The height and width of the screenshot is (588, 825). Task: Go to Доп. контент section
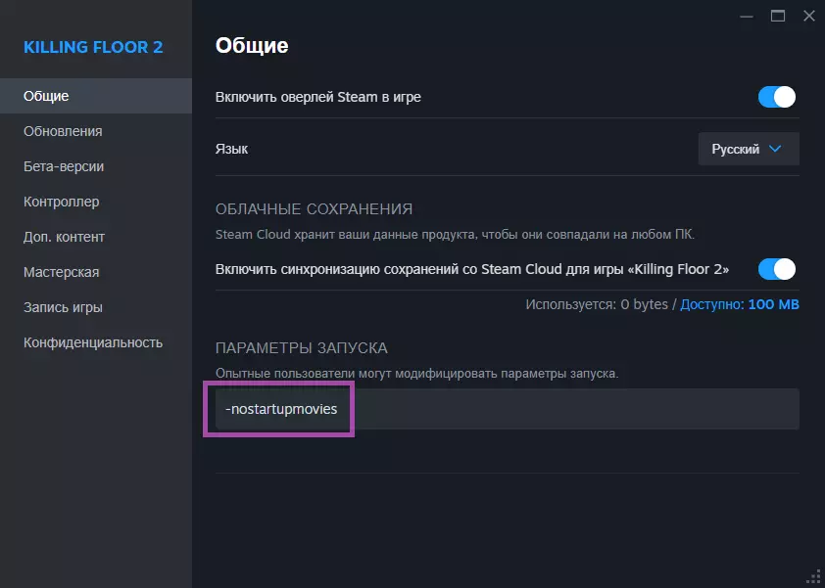(x=64, y=237)
